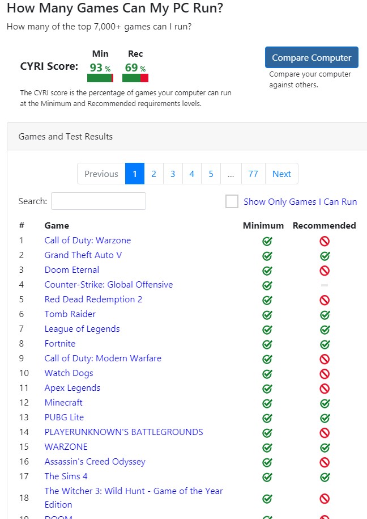Click the Min score progress bar
Viewport: 367px width, 519px height.
[x=100, y=78]
